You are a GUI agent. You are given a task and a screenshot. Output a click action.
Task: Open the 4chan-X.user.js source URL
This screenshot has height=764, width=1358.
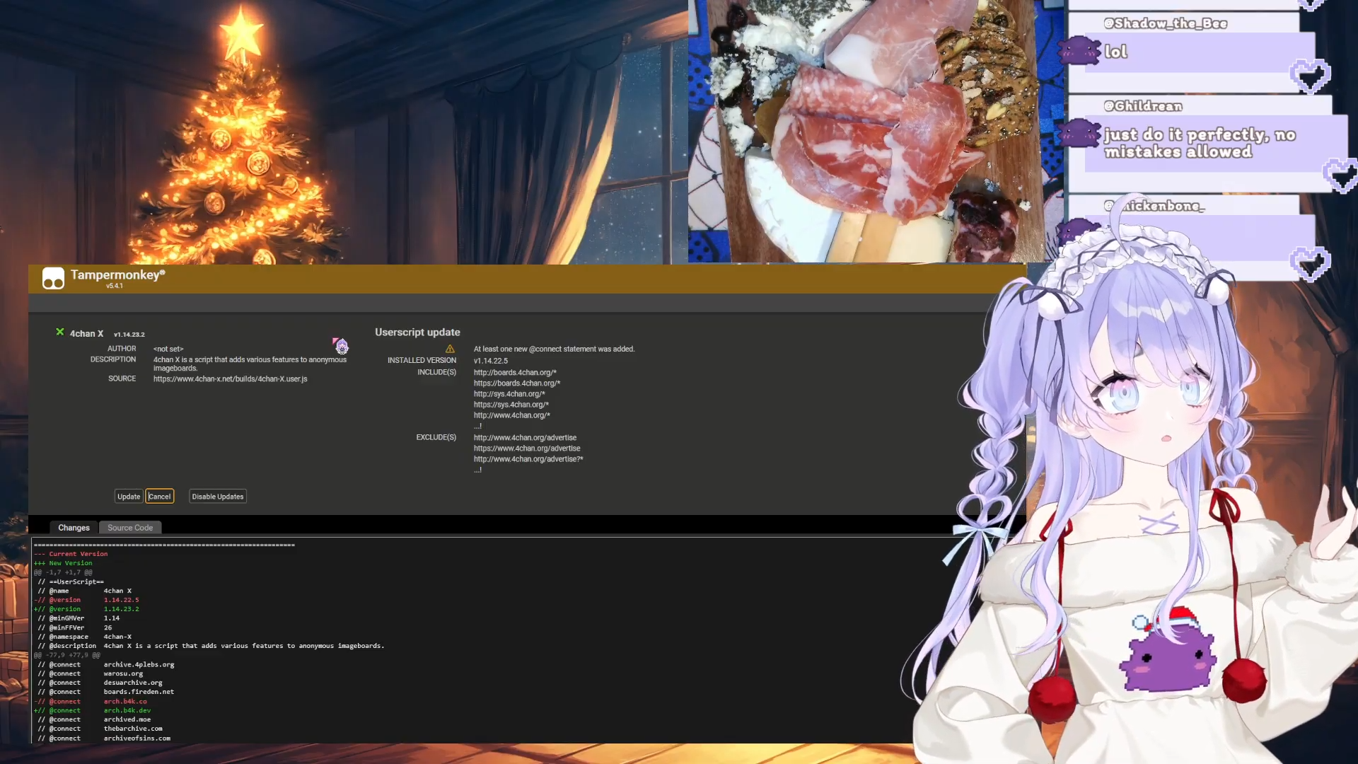pos(230,379)
